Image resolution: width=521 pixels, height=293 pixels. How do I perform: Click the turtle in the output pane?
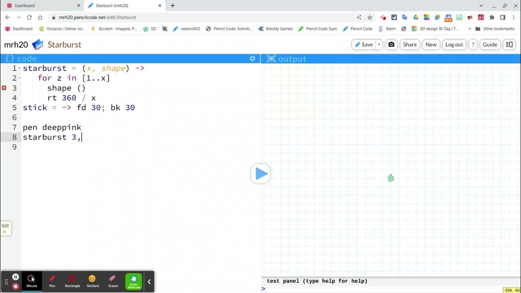coord(391,178)
